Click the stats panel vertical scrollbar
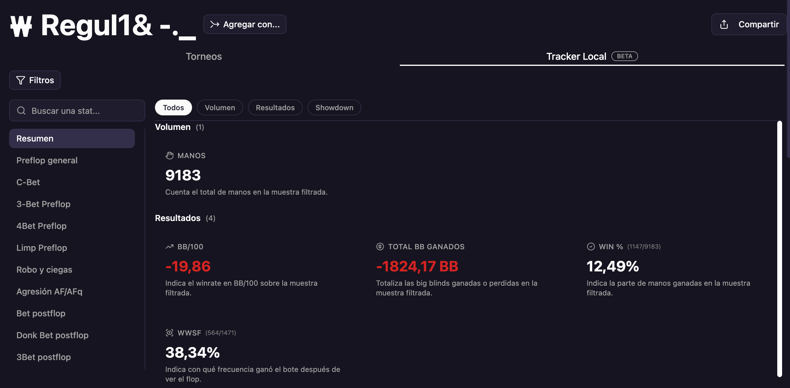Viewport: 790px width, 388px height. pyautogui.click(x=779, y=249)
